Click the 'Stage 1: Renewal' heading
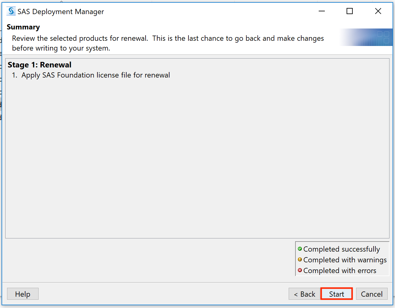Viewport: 395px width, 308px height. click(x=40, y=65)
